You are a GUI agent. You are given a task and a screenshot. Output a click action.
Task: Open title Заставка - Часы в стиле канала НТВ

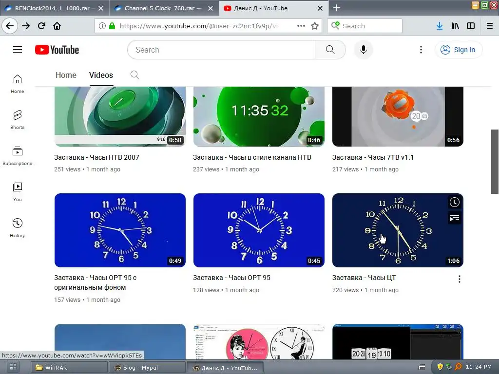pyautogui.click(x=252, y=157)
